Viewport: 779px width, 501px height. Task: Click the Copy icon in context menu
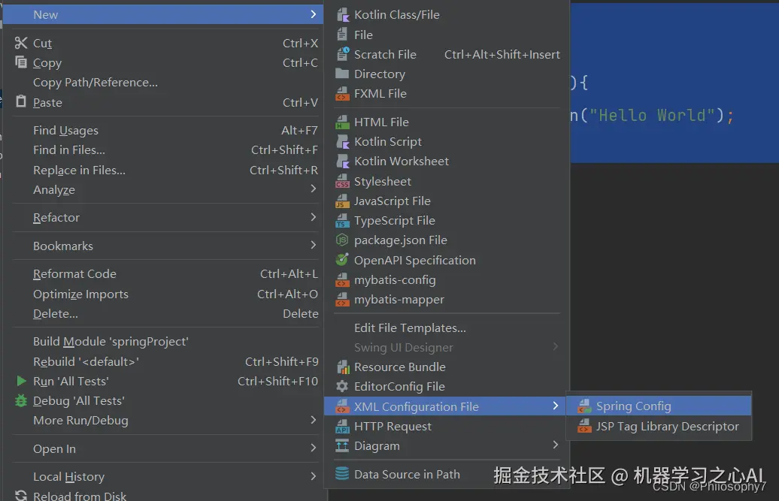point(21,62)
